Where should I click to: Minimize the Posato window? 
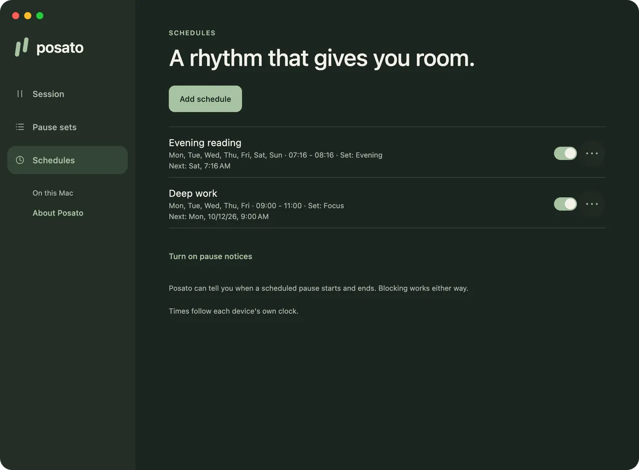point(28,16)
